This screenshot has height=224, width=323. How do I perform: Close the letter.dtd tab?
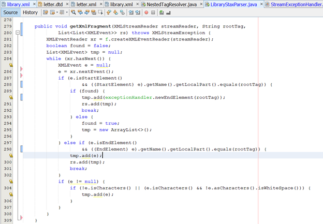click(x=67, y=4)
